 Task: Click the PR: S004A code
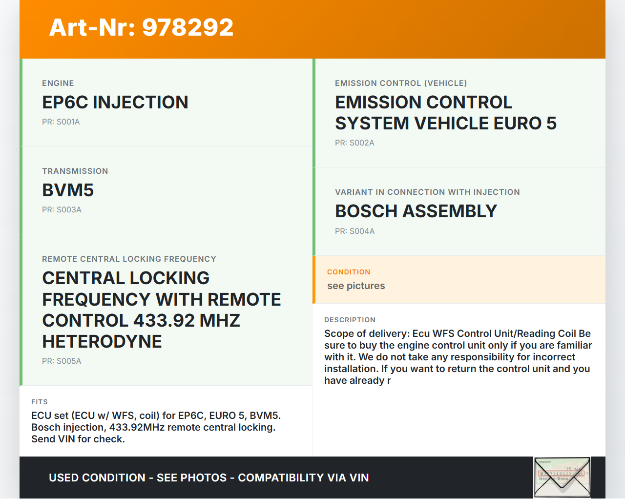354,231
